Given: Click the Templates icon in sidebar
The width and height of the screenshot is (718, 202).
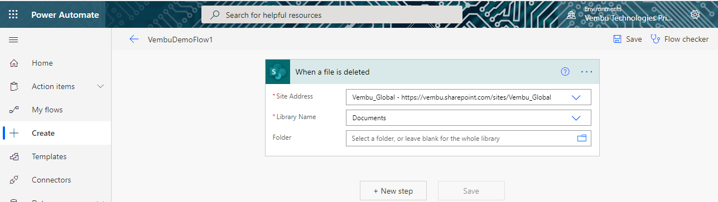Looking at the screenshot, I should tap(15, 157).
